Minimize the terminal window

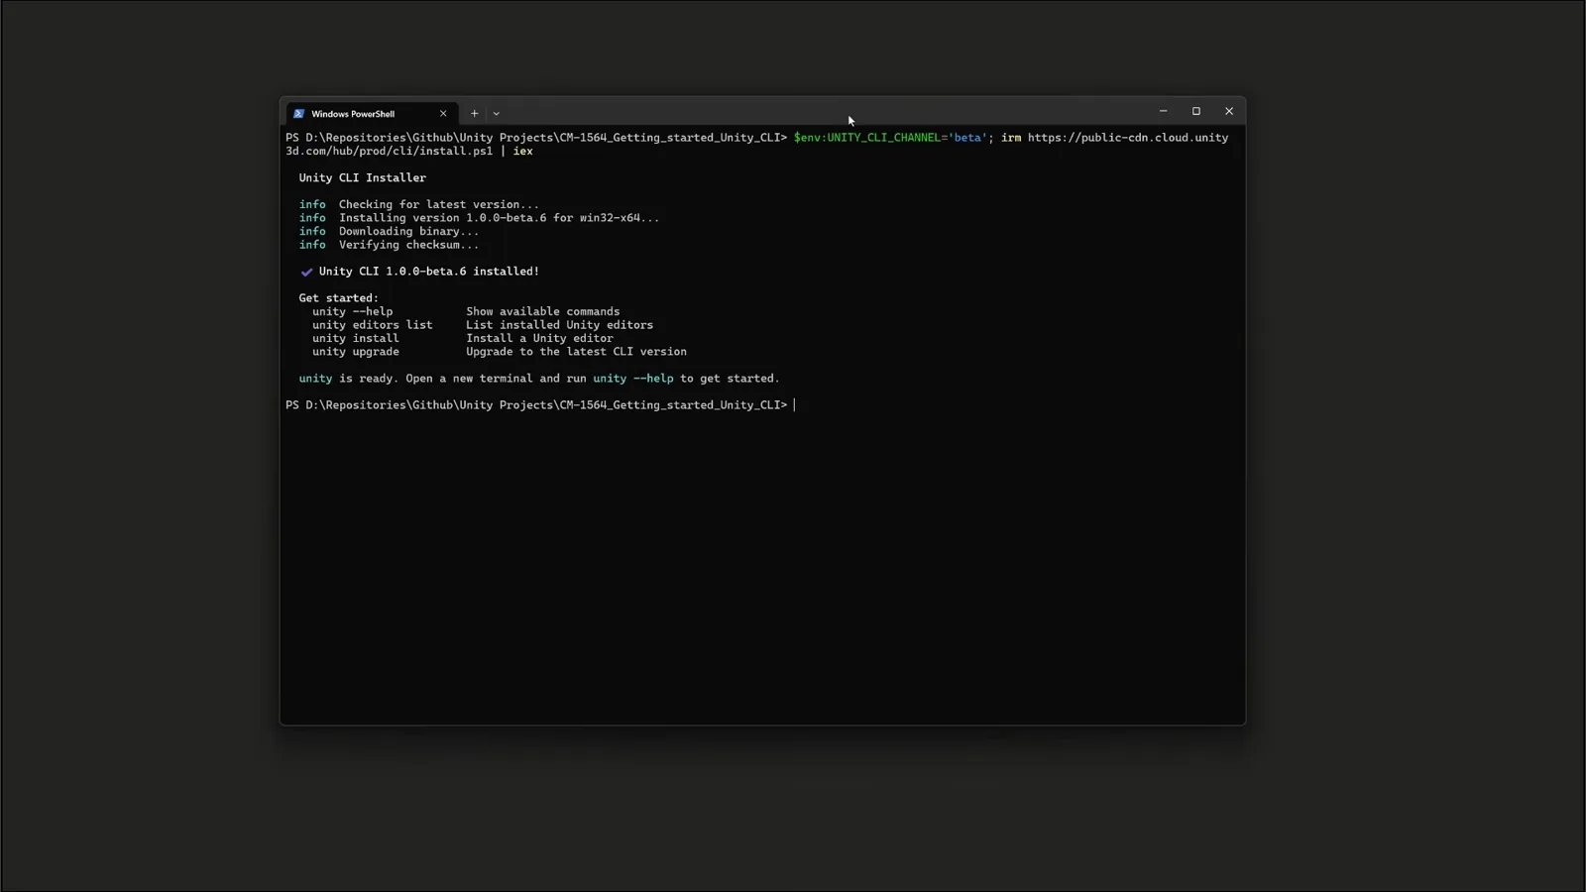click(1163, 111)
